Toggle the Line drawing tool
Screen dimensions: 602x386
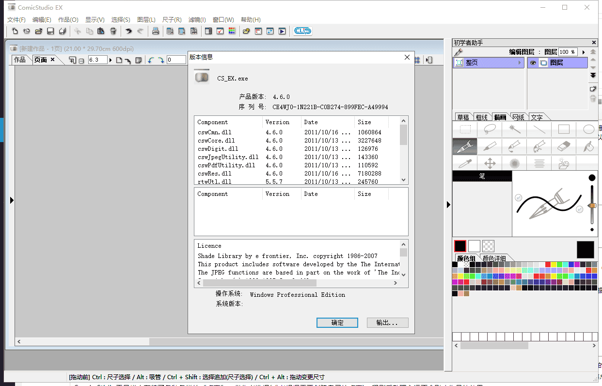(539, 129)
